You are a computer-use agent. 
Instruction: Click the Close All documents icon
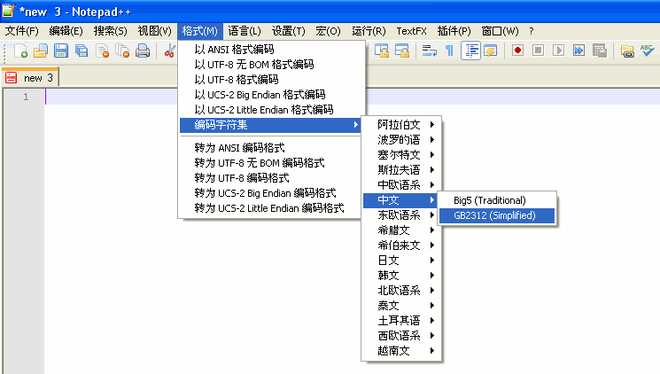click(122, 51)
